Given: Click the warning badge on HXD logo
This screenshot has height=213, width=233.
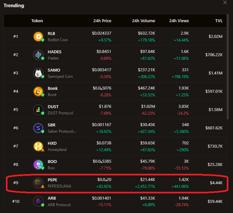Looking at the screenshot, I should (43, 150).
